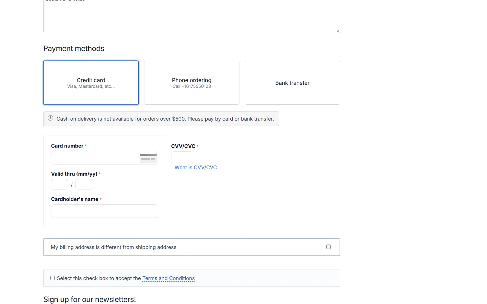Select the Credit card payment method
This screenshot has width=487, height=304.
[x=91, y=83]
